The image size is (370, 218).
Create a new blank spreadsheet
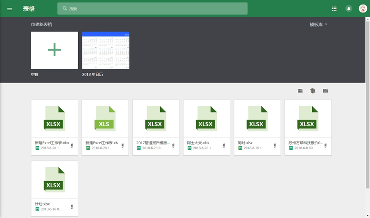coord(55,50)
